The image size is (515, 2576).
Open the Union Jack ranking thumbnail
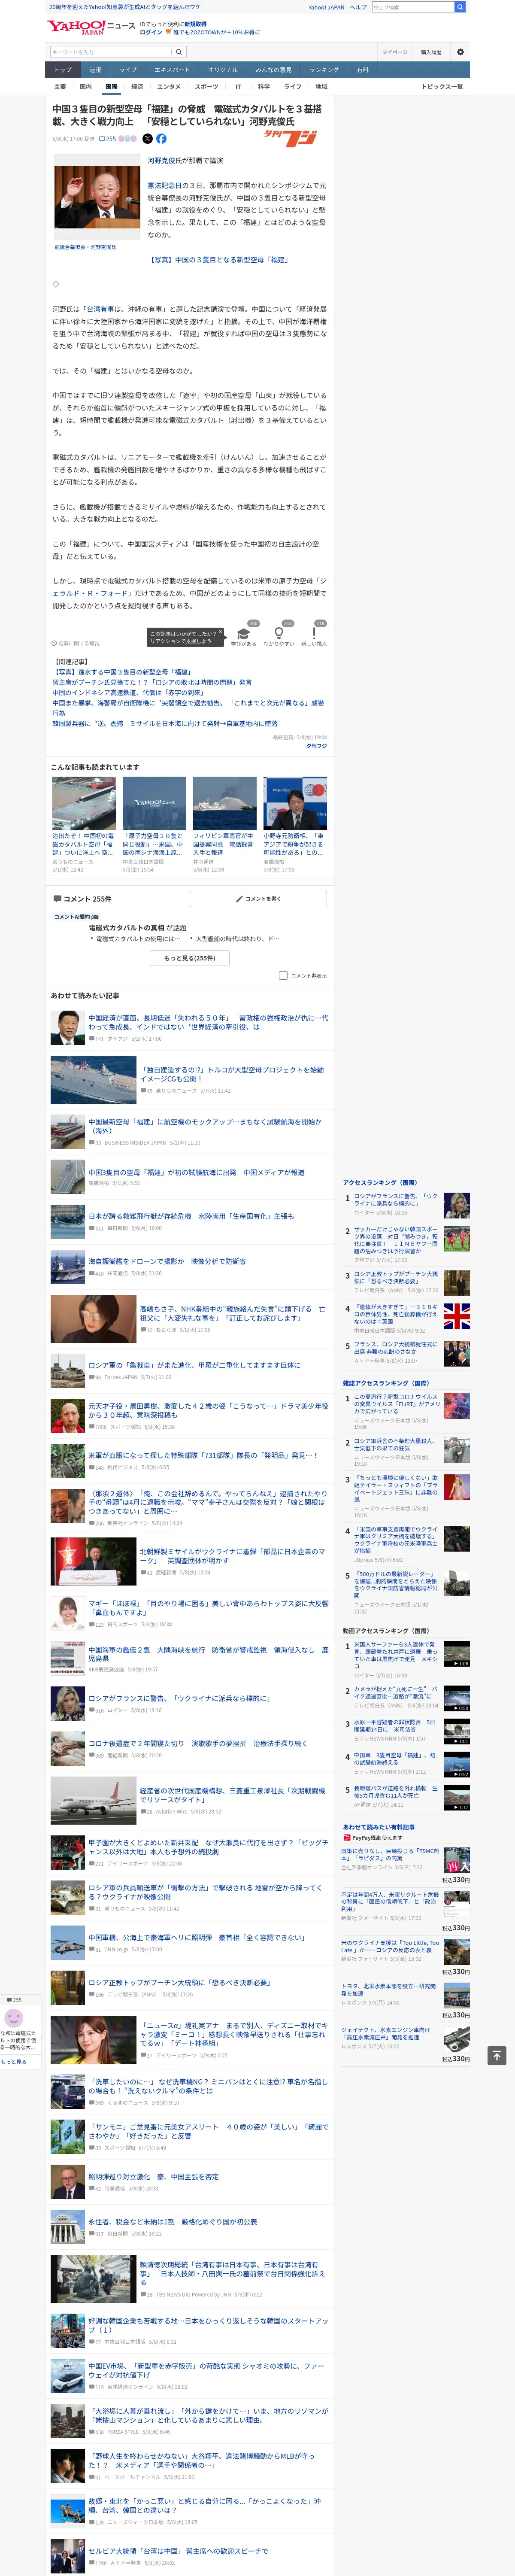pyautogui.click(x=457, y=1316)
